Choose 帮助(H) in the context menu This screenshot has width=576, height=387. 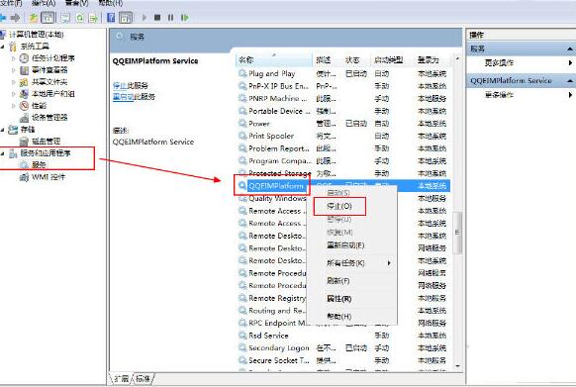pos(339,317)
